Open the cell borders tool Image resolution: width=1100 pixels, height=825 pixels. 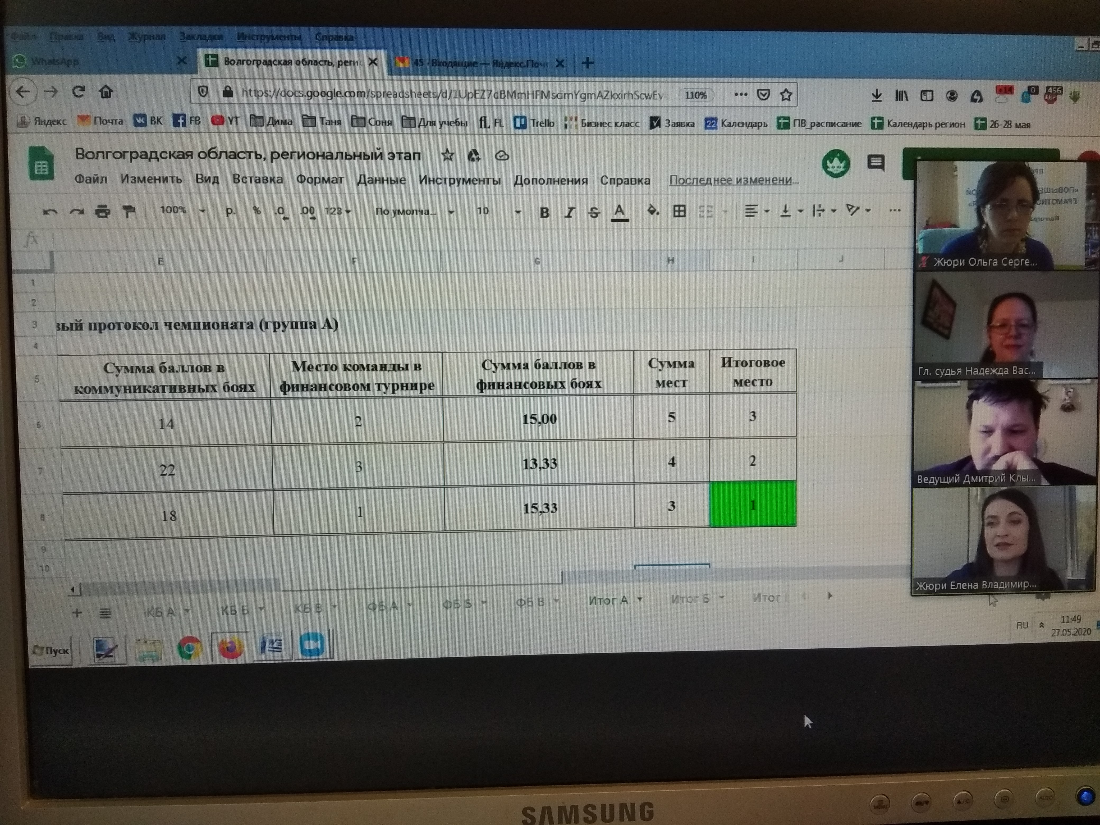(x=679, y=211)
